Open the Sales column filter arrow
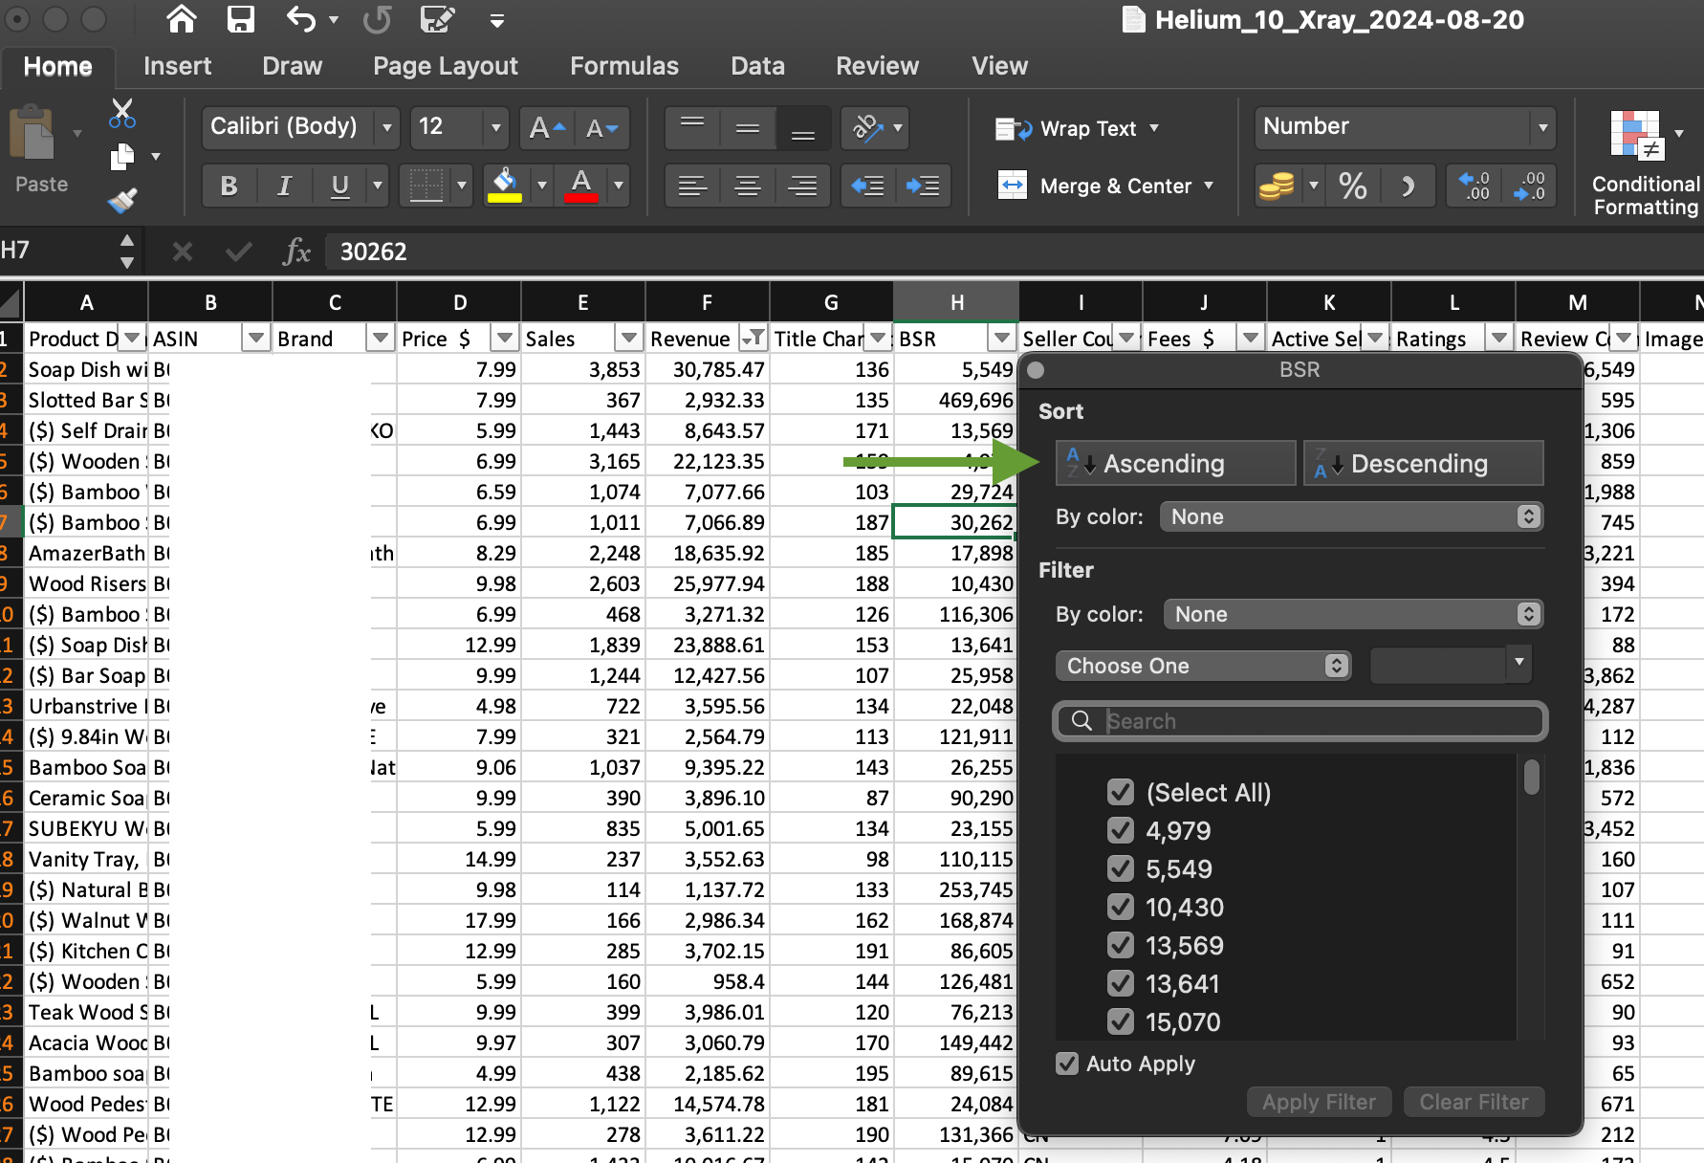 point(628,338)
